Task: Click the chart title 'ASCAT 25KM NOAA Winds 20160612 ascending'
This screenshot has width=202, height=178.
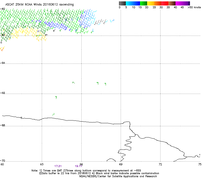Action: pyautogui.click(x=39, y=5)
